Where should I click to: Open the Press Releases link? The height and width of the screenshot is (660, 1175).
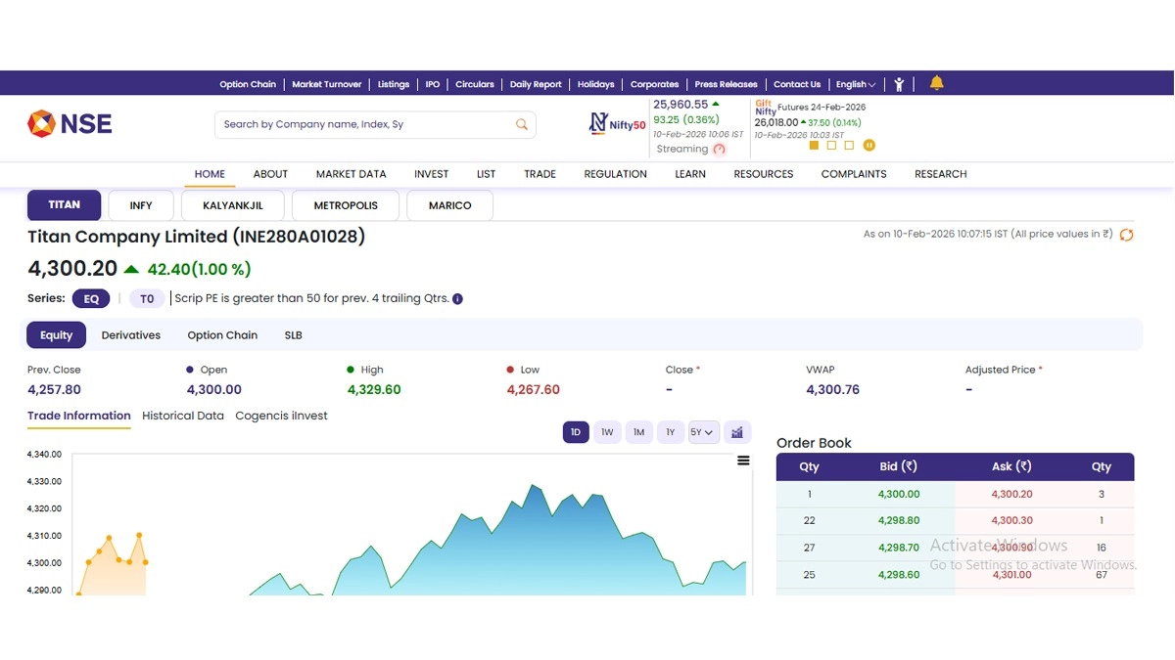pyautogui.click(x=726, y=84)
